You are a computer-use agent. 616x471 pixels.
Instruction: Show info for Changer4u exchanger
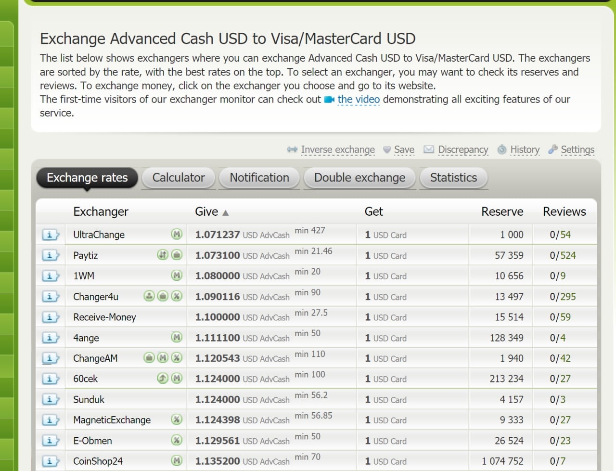[x=51, y=297]
